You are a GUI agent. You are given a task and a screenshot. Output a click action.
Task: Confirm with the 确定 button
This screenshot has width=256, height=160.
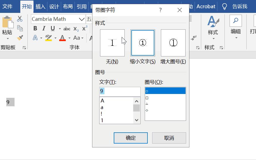(130, 138)
